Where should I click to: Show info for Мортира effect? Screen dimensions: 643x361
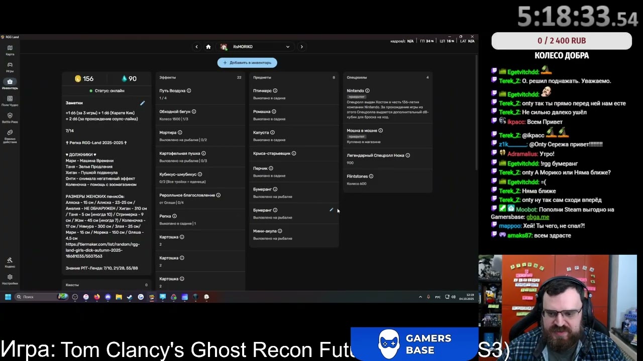coord(180,132)
